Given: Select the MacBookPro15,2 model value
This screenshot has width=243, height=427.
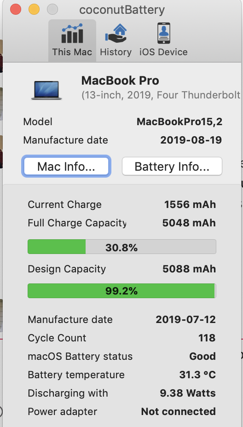Looking at the screenshot, I should tap(179, 122).
